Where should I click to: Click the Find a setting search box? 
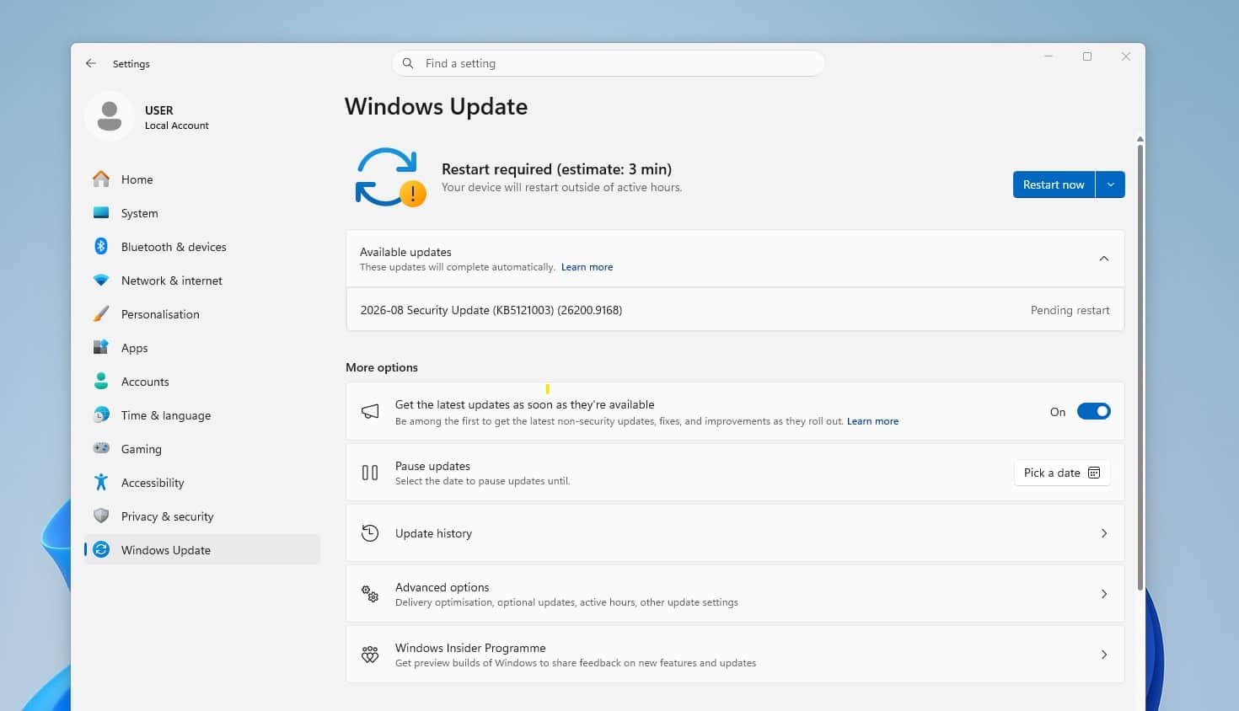click(x=608, y=63)
